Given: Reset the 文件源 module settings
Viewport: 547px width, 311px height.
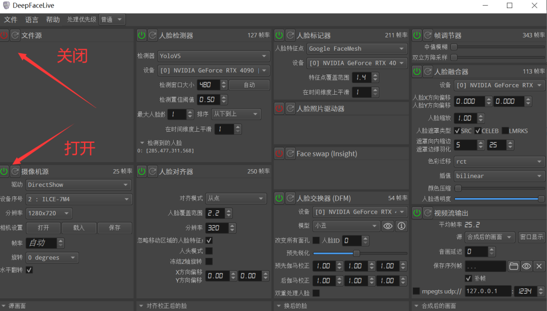Looking at the screenshot, I should (15, 35).
